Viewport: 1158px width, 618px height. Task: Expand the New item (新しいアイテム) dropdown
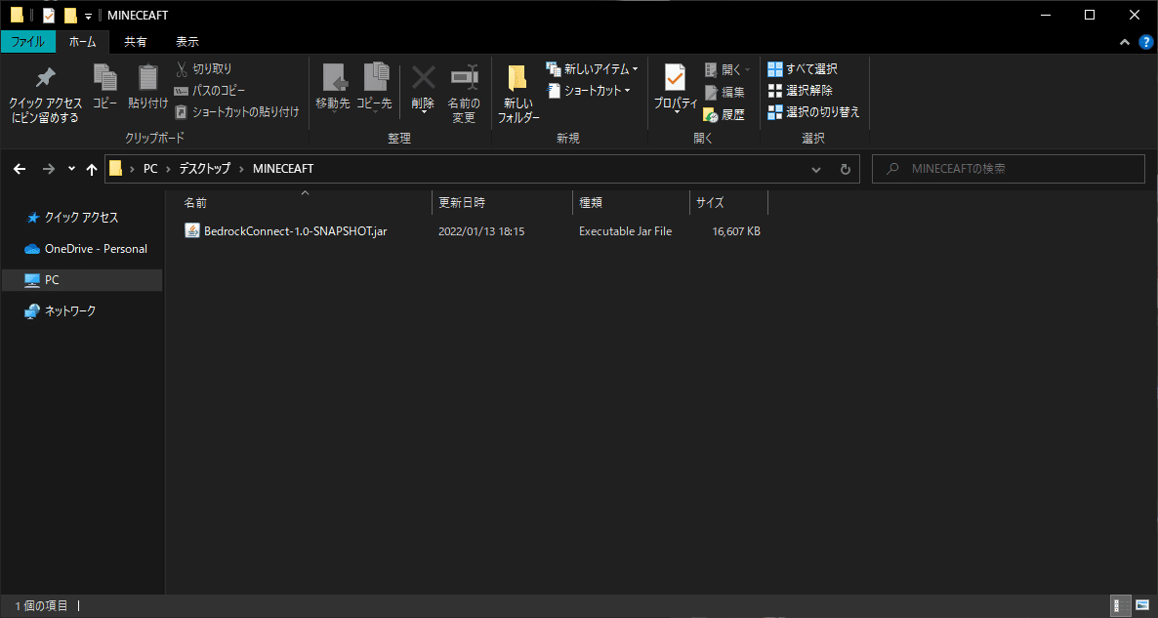click(x=635, y=69)
